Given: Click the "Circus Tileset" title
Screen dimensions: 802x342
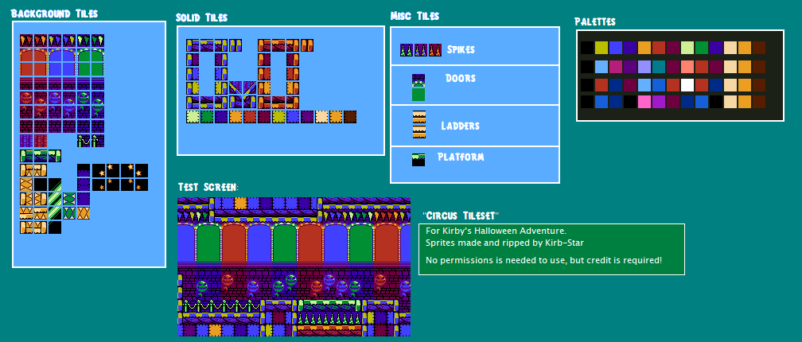Looking at the screenshot, I should point(461,215).
